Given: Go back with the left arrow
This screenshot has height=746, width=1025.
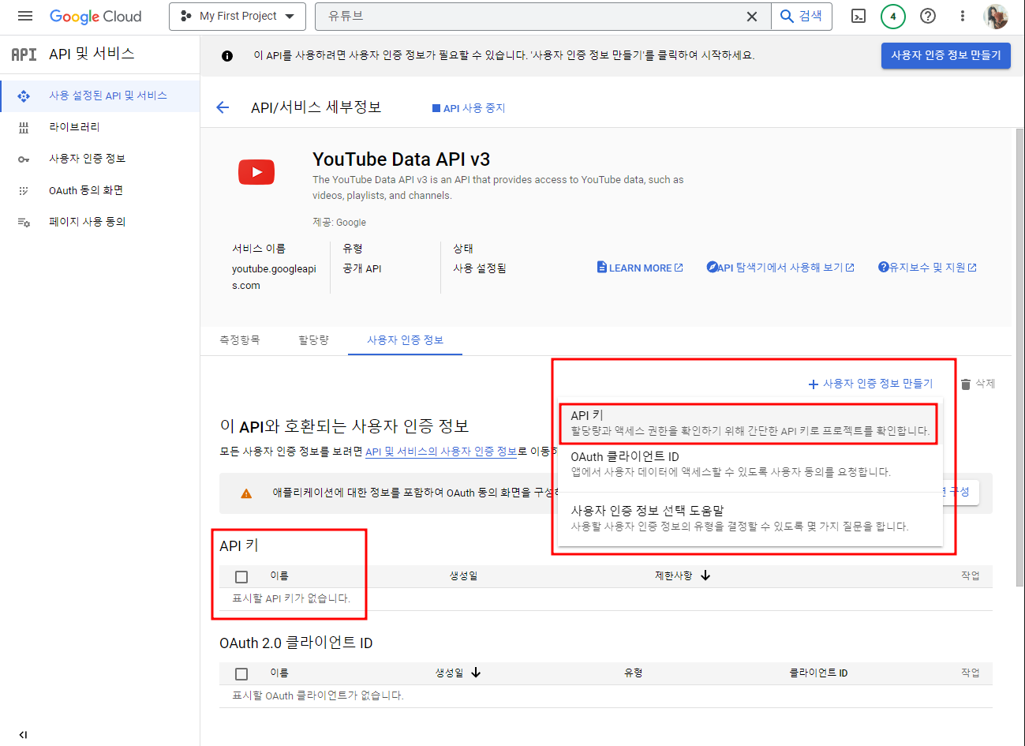Looking at the screenshot, I should point(223,107).
